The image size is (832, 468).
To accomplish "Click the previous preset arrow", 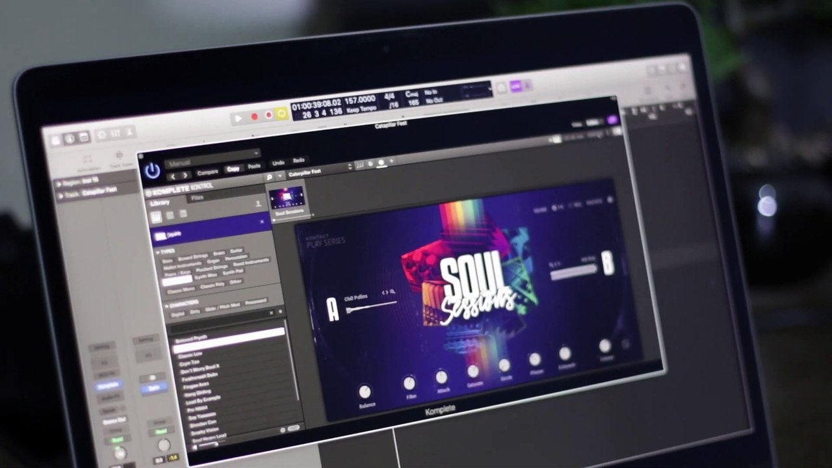I will point(173,175).
